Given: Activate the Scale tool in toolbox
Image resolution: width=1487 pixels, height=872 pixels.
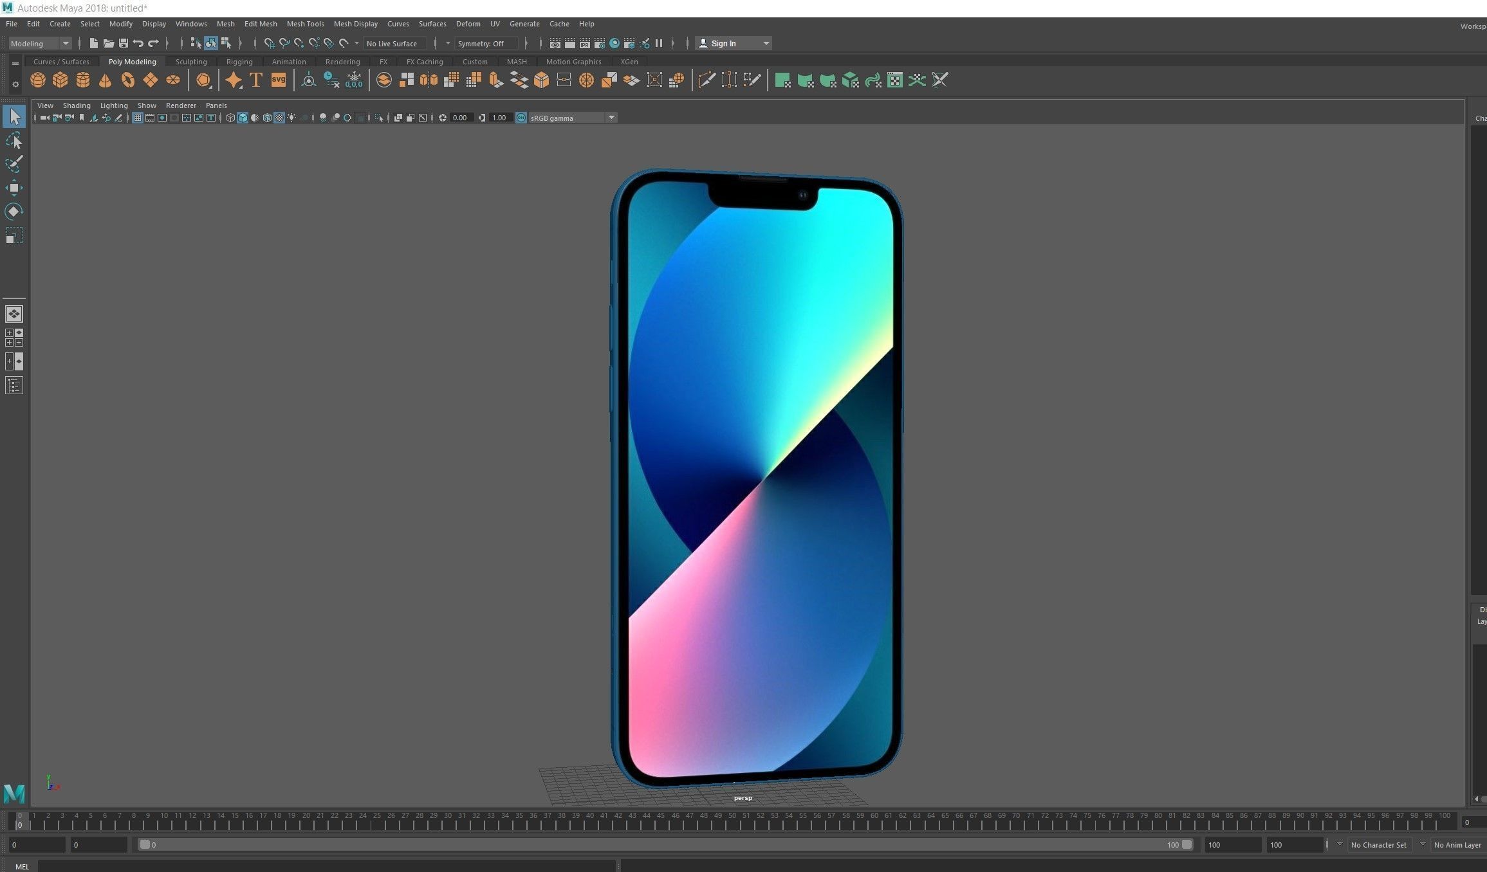Looking at the screenshot, I should coord(14,235).
